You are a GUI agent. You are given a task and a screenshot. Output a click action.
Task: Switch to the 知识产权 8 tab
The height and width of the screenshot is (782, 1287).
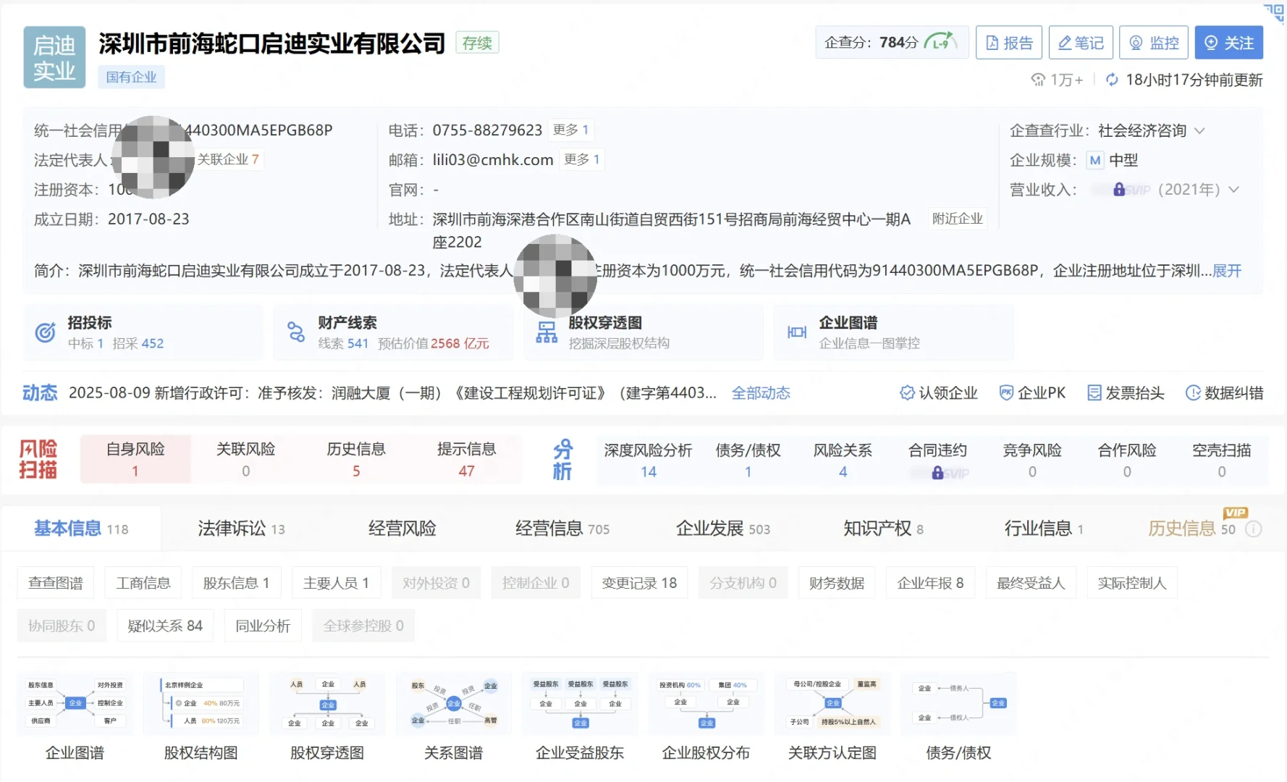tap(883, 529)
